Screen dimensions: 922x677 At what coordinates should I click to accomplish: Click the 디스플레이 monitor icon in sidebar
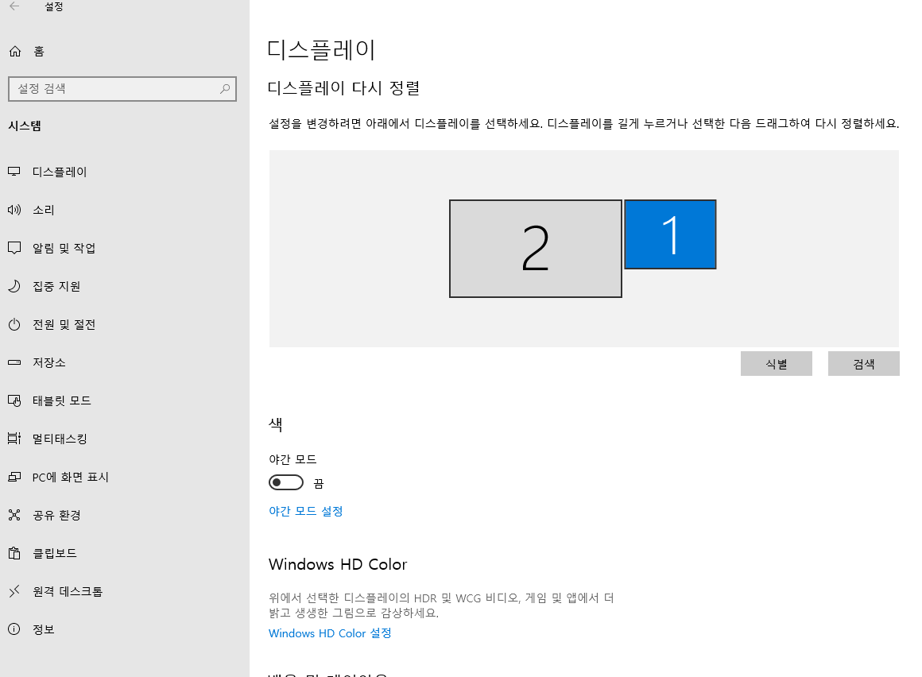point(14,172)
